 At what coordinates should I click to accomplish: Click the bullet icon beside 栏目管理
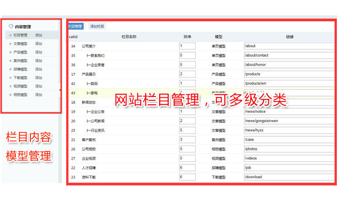click(10, 35)
